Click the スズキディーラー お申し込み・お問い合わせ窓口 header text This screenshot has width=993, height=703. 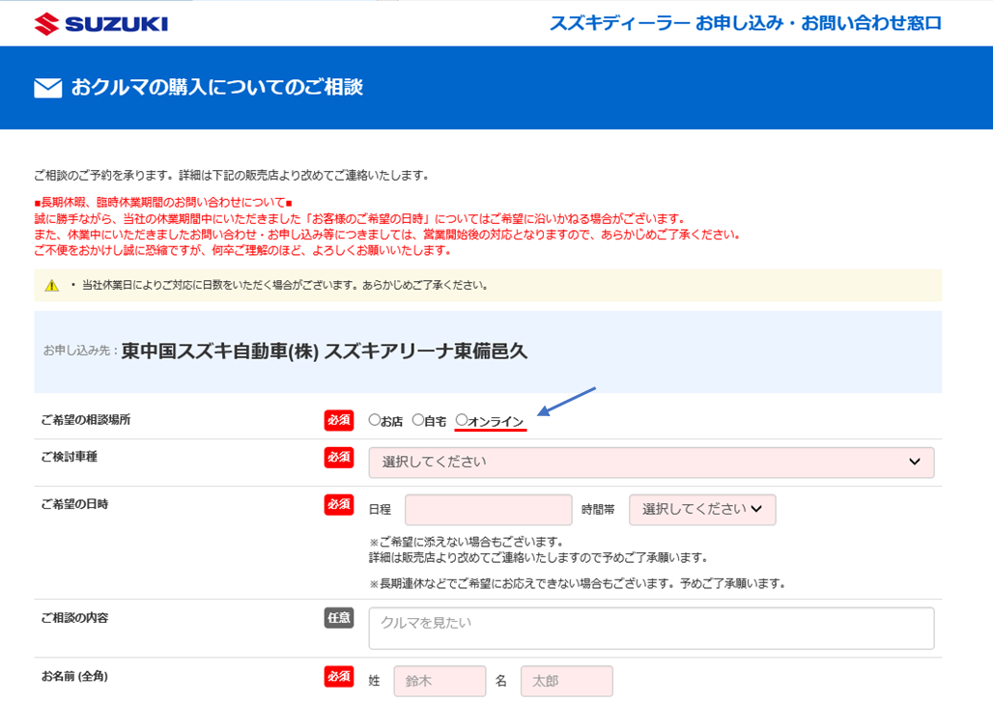[x=746, y=23]
